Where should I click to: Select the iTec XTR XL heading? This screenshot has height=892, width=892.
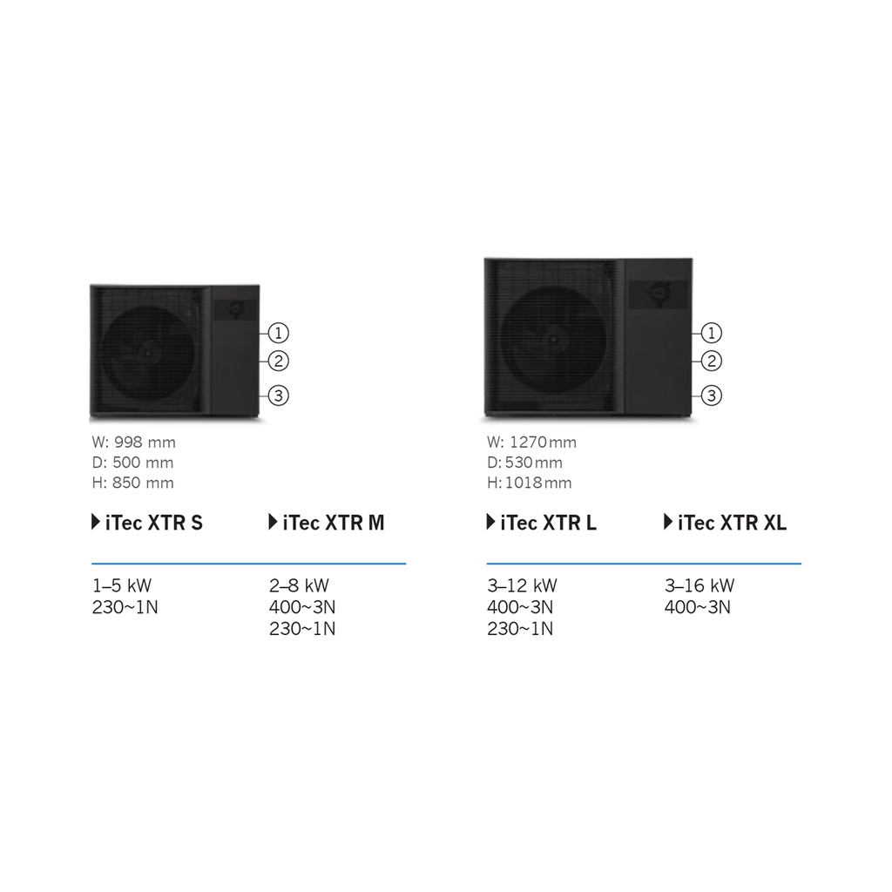[732, 523]
